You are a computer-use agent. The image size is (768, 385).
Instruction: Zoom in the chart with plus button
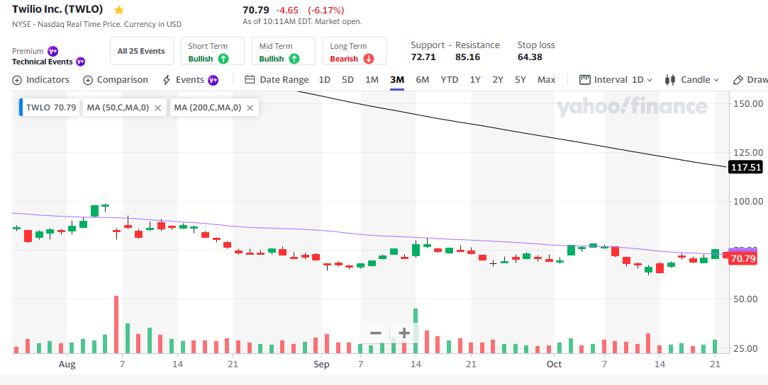click(404, 333)
